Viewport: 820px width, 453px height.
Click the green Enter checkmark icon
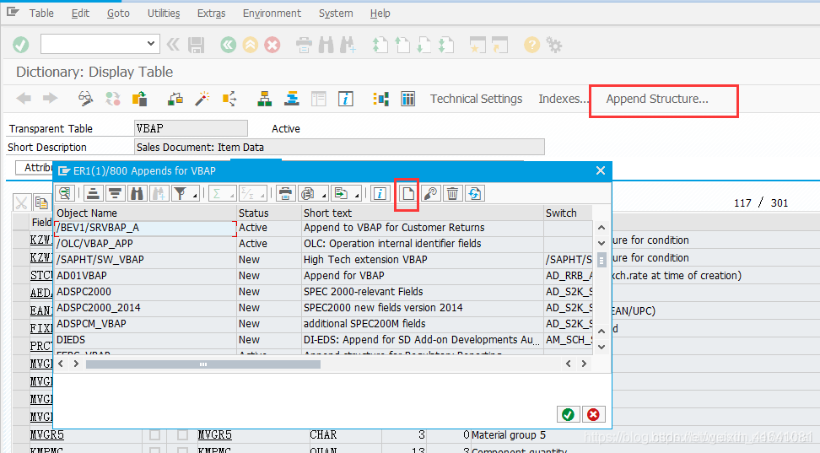coord(21,45)
